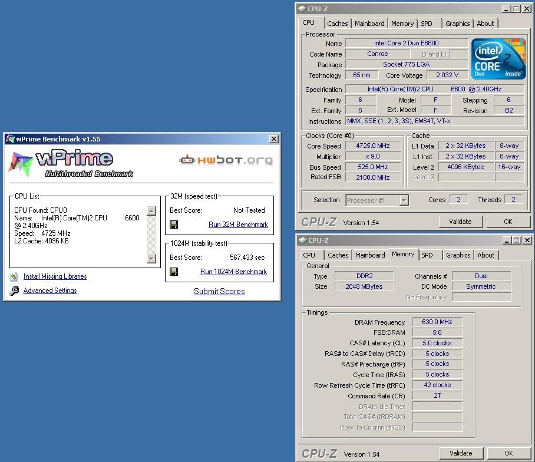
Task: Open About tab in upper CPU-Z window
Action: (485, 24)
